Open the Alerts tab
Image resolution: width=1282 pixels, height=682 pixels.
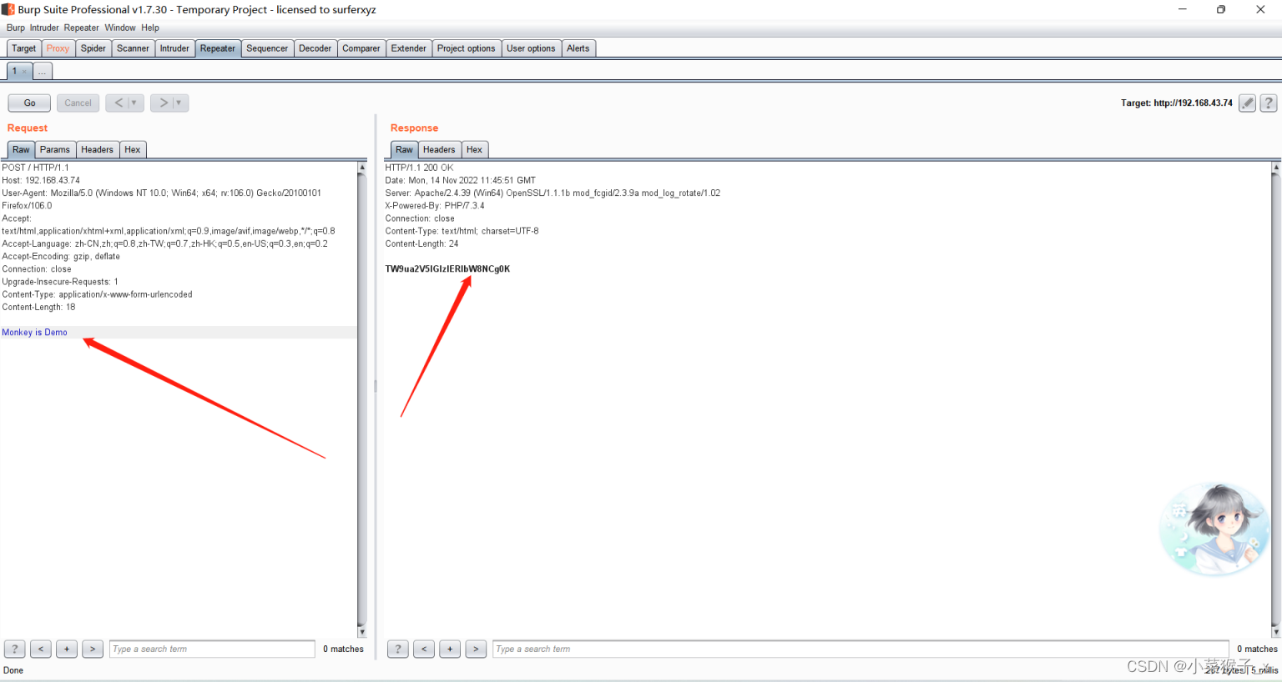578,48
